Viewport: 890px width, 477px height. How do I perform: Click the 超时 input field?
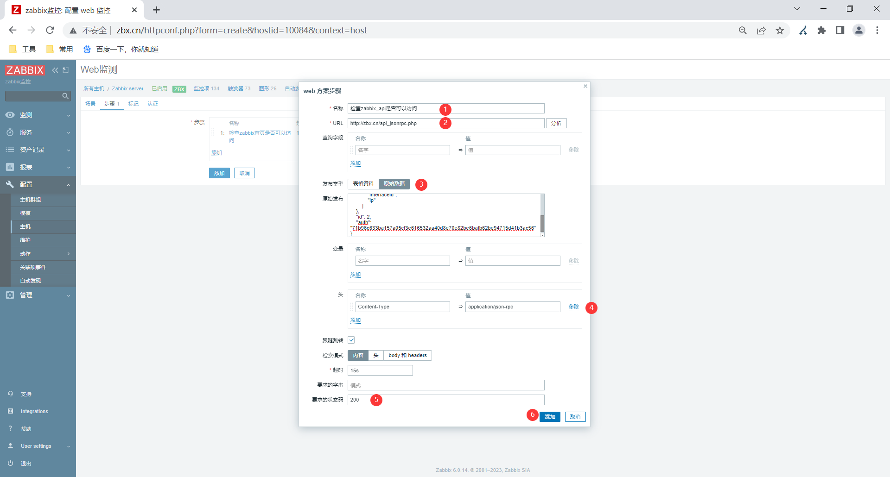[x=380, y=370]
